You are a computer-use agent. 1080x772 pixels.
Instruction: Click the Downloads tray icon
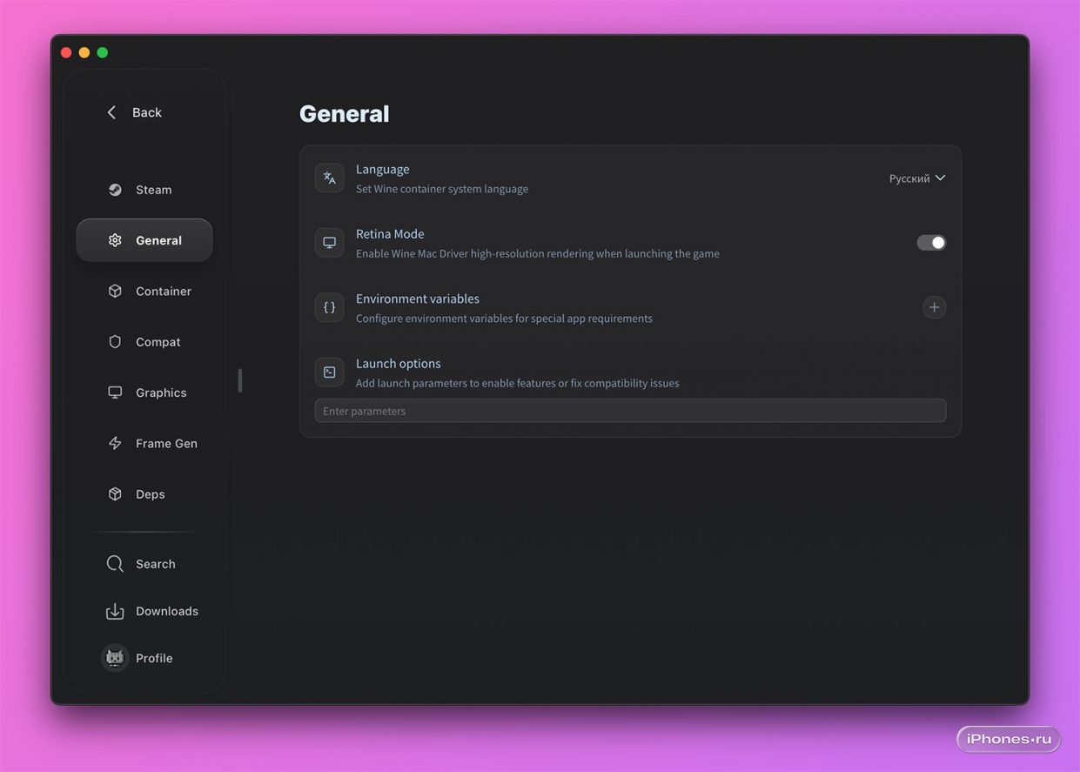point(115,611)
